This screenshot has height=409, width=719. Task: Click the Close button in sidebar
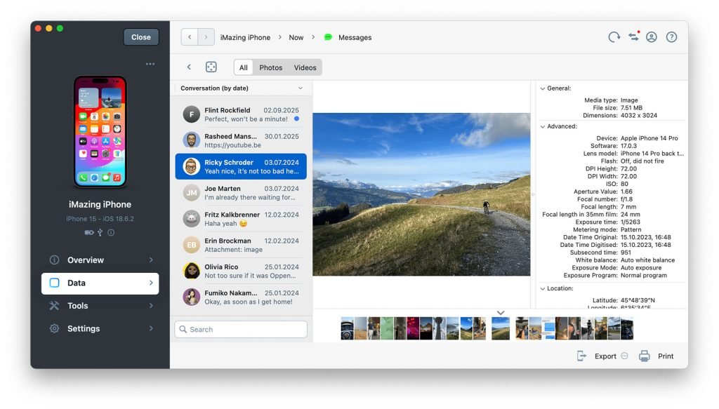point(141,37)
